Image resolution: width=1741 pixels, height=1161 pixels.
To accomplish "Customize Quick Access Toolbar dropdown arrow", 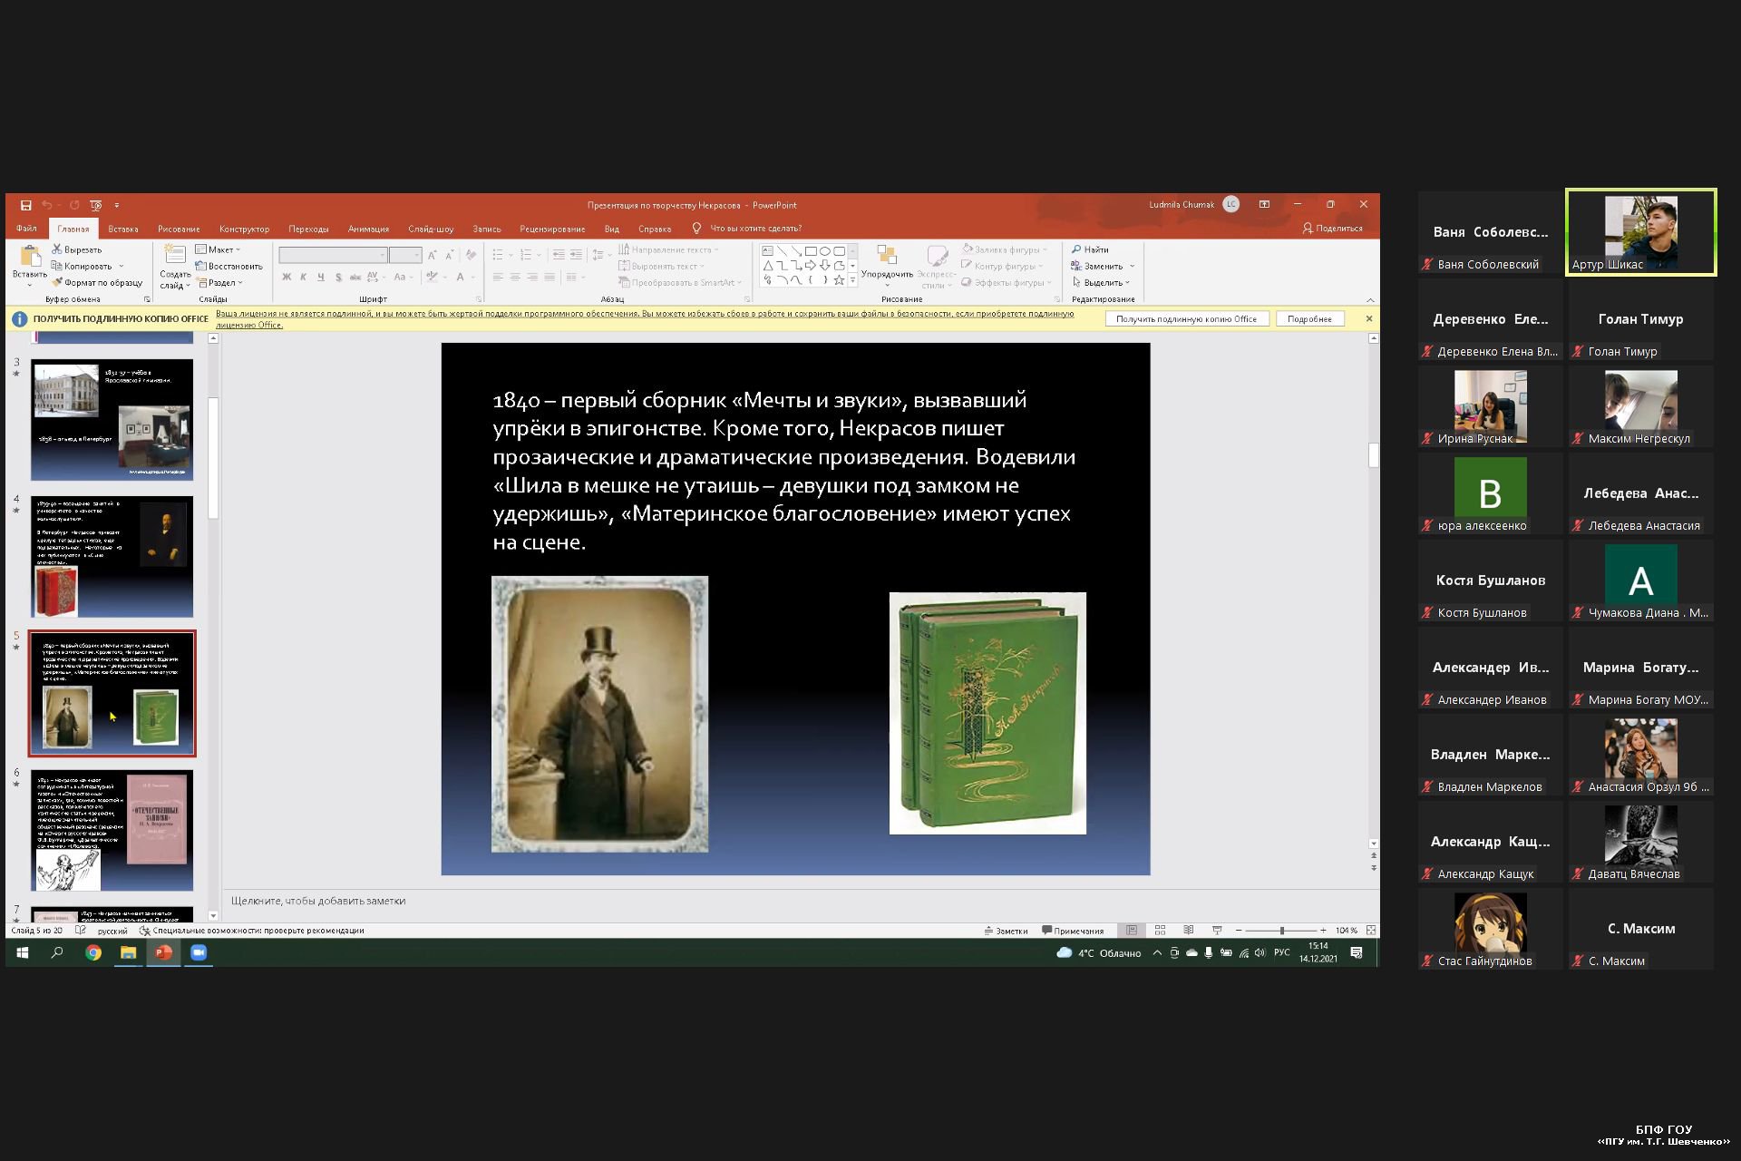I will (117, 205).
